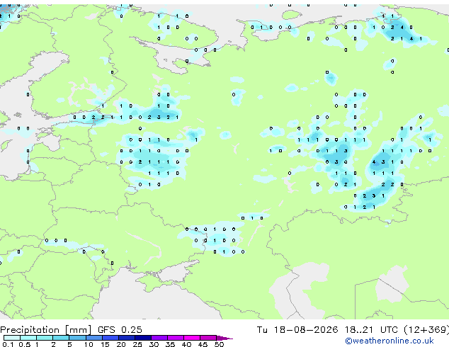The height and width of the screenshot is (347, 449).
Task: Select the 2–5 mm legend swatch
Action: coord(61,338)
